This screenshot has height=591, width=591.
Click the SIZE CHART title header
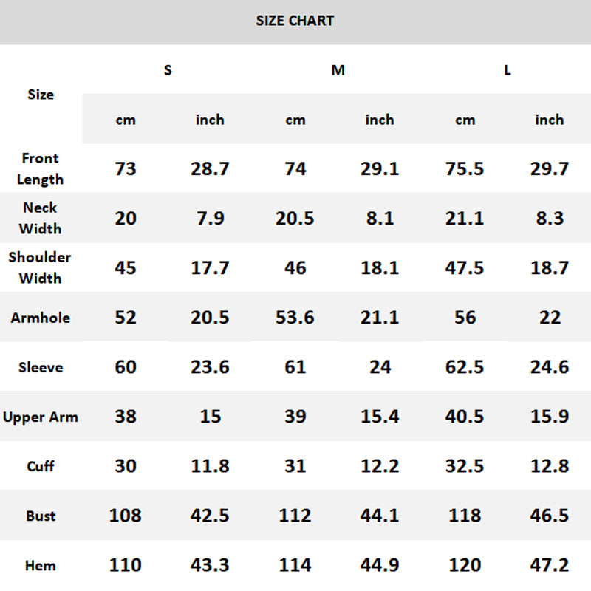[x=295, y=21]
